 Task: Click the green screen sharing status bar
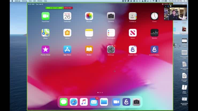point(54,8)
